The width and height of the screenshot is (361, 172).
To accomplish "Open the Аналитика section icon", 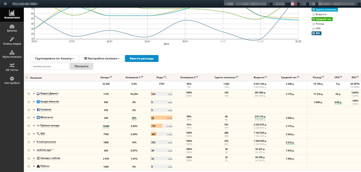I will [x=12, y=13].
